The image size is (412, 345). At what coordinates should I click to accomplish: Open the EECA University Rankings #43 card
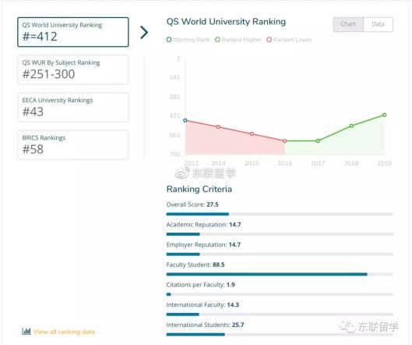click(x=73, y=107)
